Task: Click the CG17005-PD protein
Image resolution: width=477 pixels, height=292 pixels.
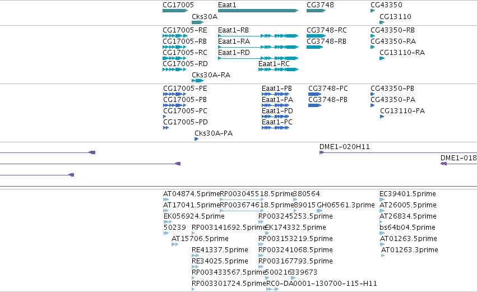Action: coord(166,128)
